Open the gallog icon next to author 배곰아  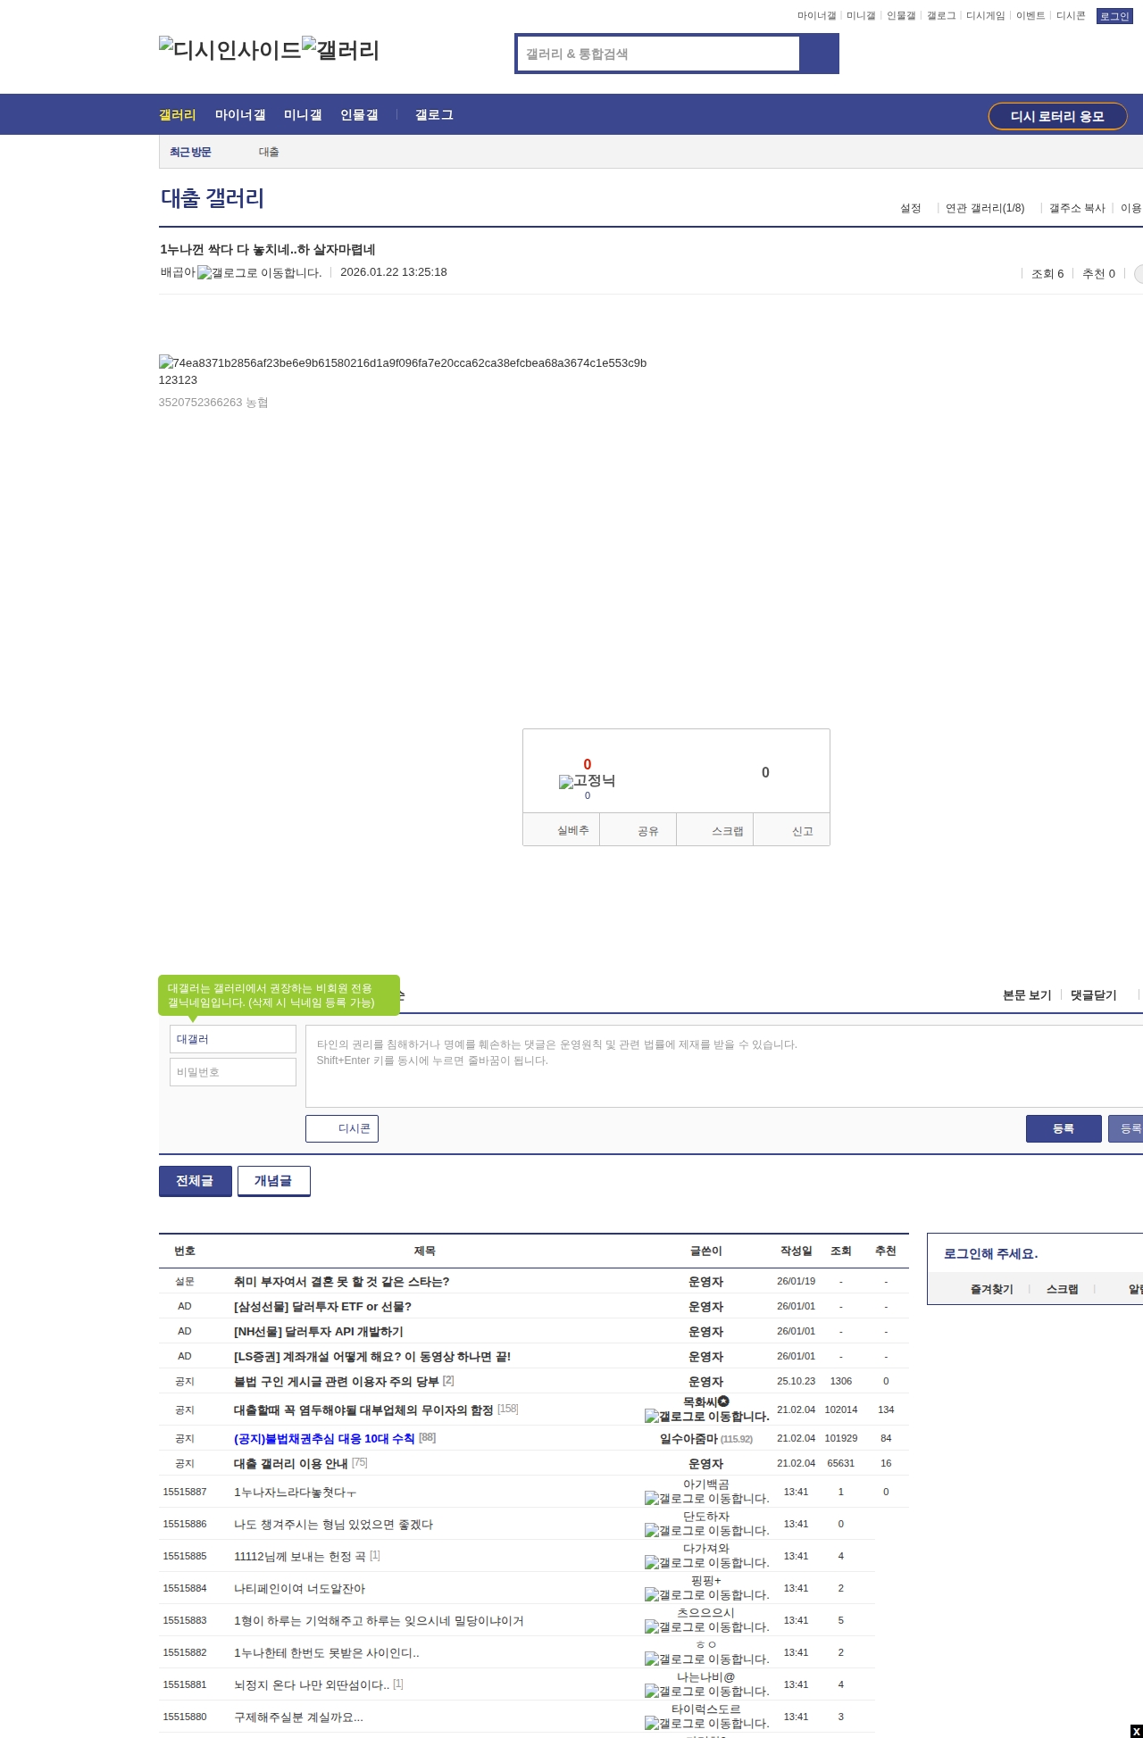pos(259,273)
